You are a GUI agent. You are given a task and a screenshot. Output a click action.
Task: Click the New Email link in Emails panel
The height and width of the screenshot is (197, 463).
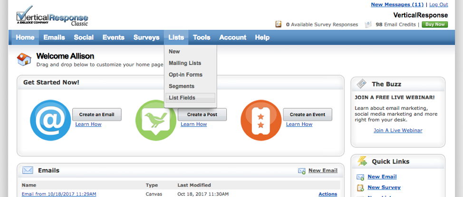pos(323,170)
